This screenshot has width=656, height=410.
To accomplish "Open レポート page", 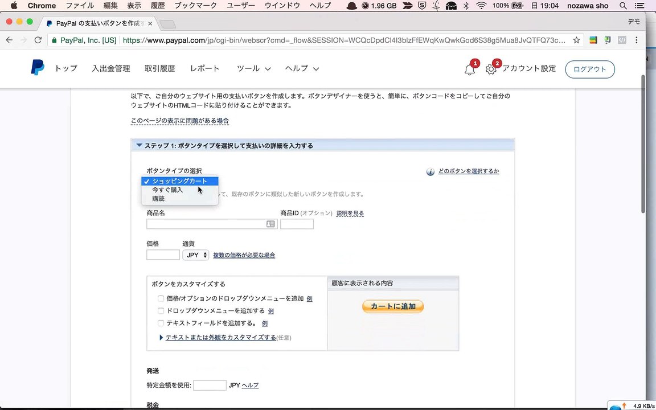I will (x=204, y=68).
